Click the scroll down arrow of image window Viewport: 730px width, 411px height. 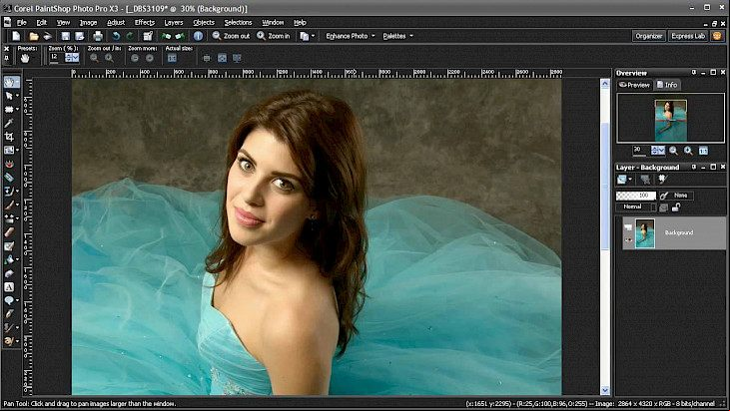(605, 390)
